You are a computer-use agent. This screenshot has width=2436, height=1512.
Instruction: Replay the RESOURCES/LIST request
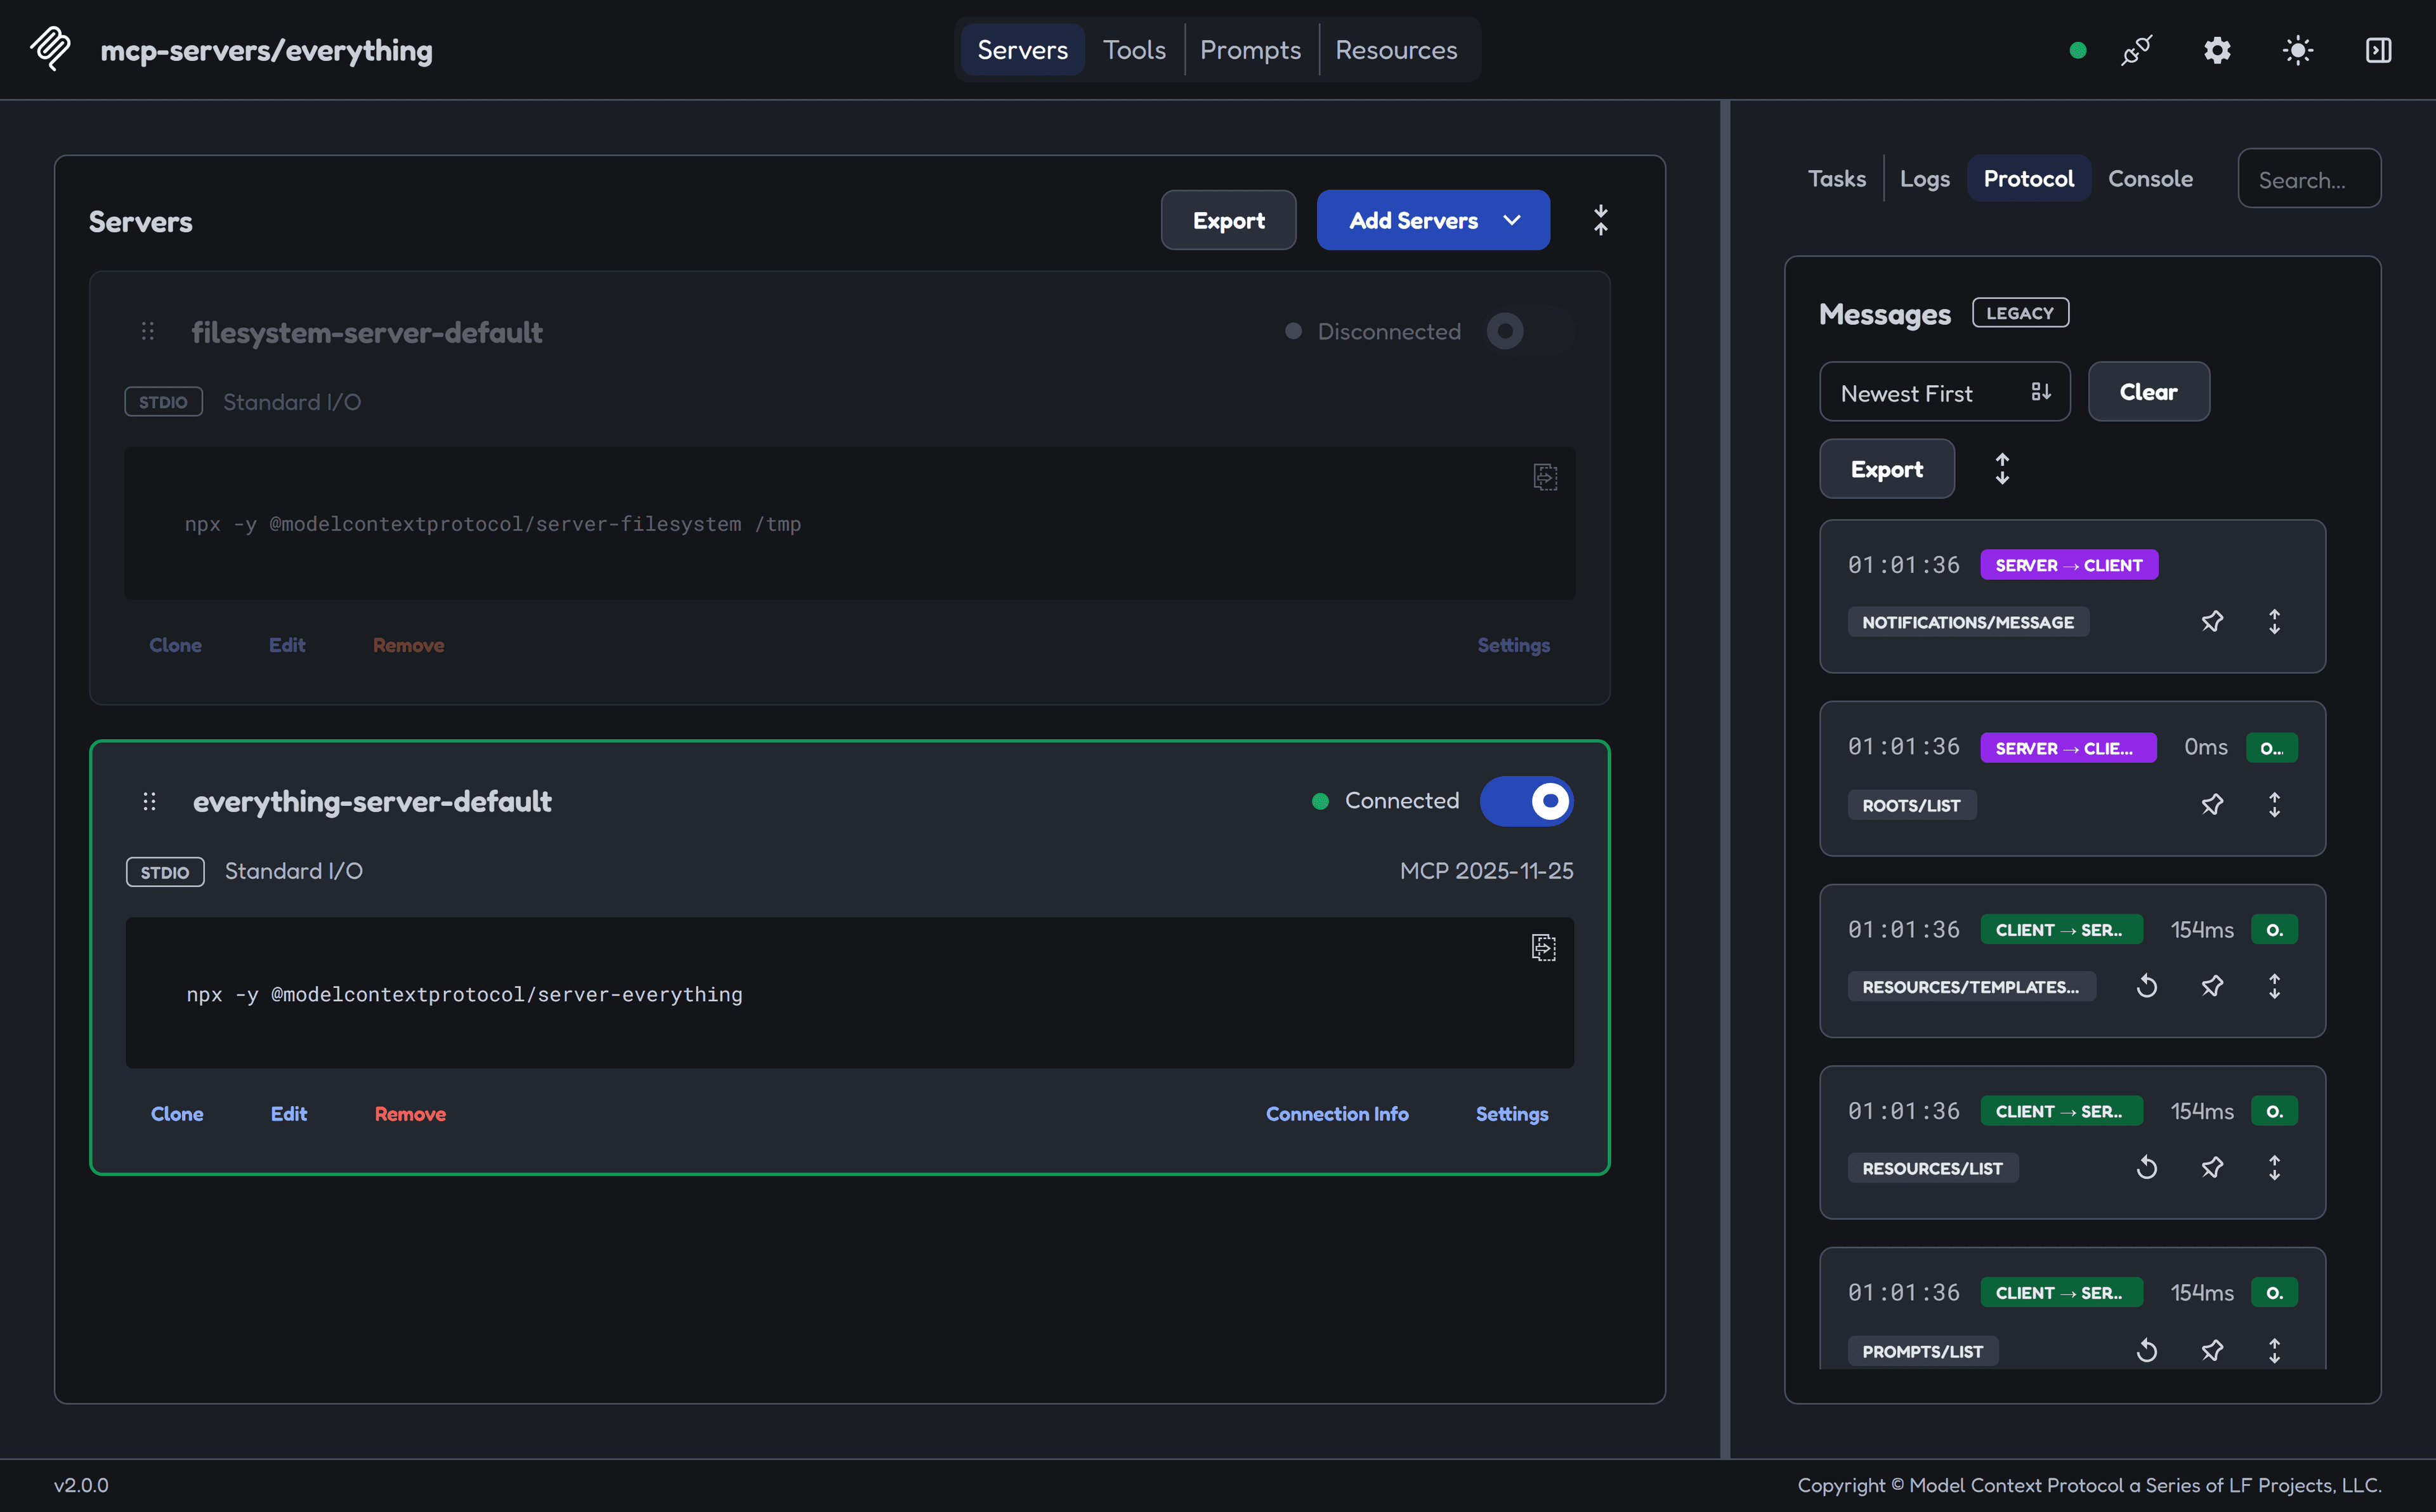(2146, 1168)
